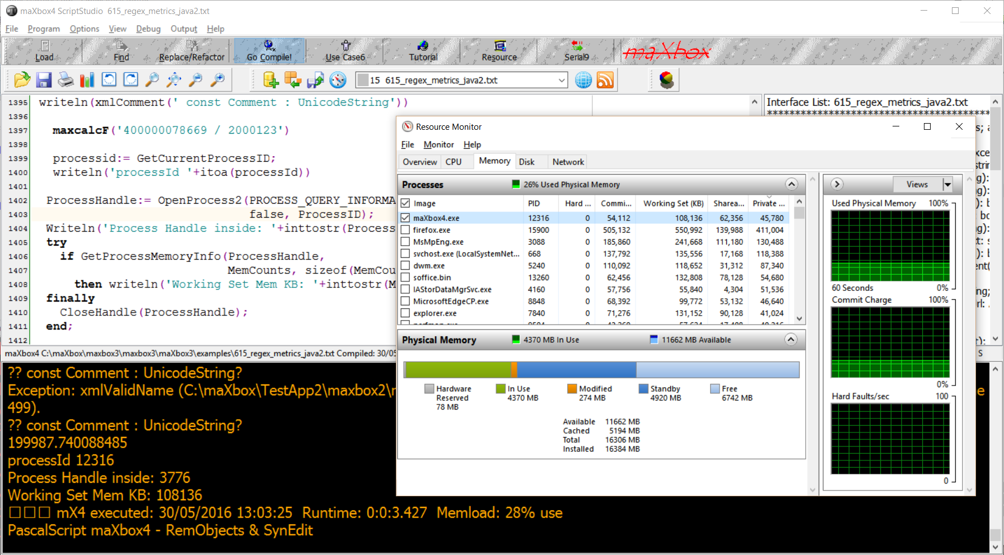Sort by Working Set (KB) column header

pos(673,203)
